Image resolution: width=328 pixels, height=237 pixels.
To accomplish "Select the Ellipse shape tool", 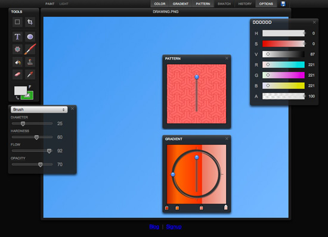I will click(30, 37).
